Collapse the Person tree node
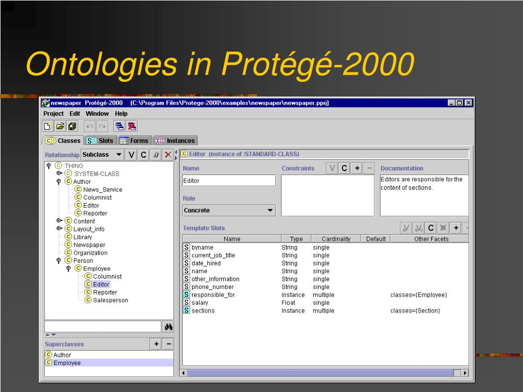 pyautogui.click(x=59, y=261)
